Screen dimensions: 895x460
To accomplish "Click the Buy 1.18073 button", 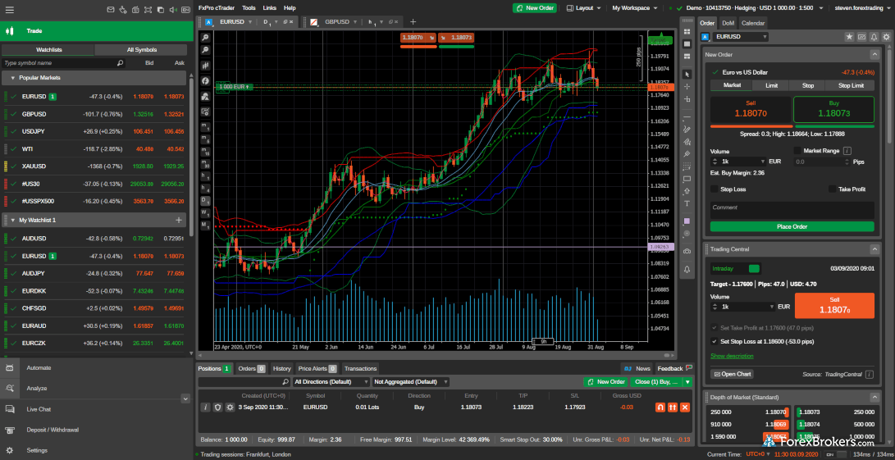I will 833,110.
